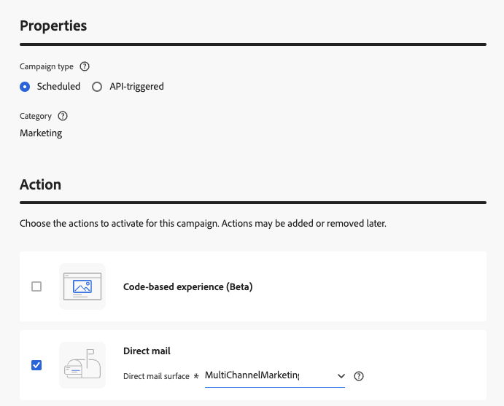
Task: Open the Direct mail surface help icon
Action: (359, 376)
